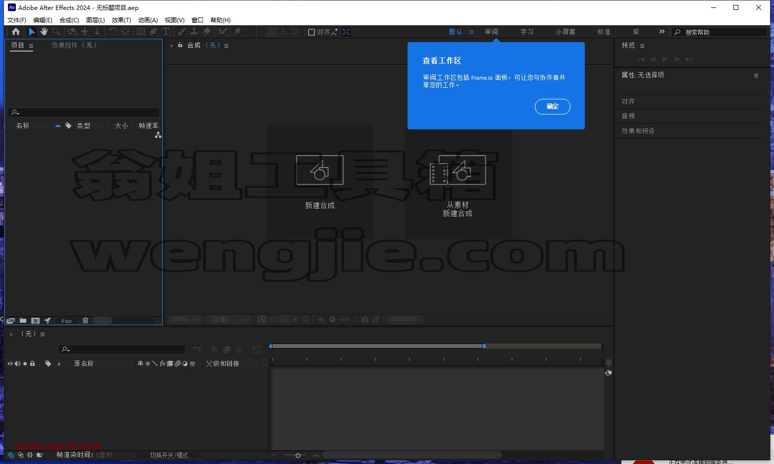
Task: Take a snapshot camera icon
Action: (x=365, y=319)
